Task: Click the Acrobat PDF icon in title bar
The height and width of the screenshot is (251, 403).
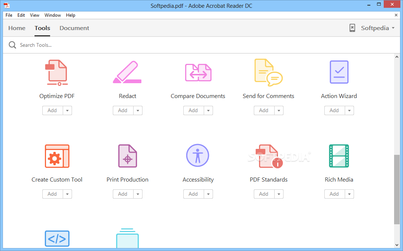Action: tap(7, 6)
